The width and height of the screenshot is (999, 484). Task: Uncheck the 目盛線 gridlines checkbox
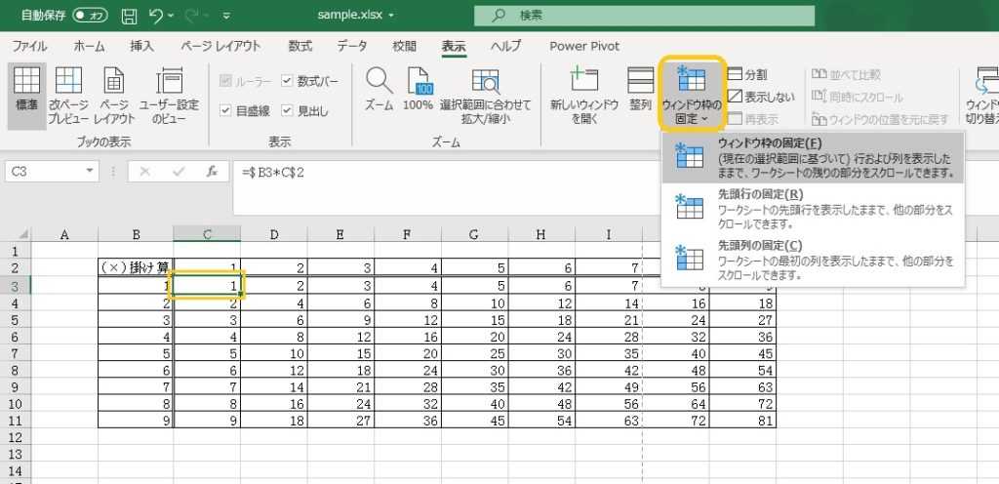[225, 110]
